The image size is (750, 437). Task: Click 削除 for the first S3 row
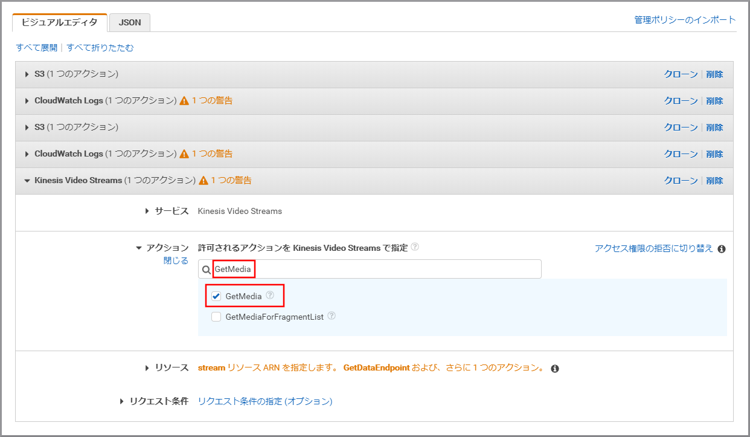(714, 74)
